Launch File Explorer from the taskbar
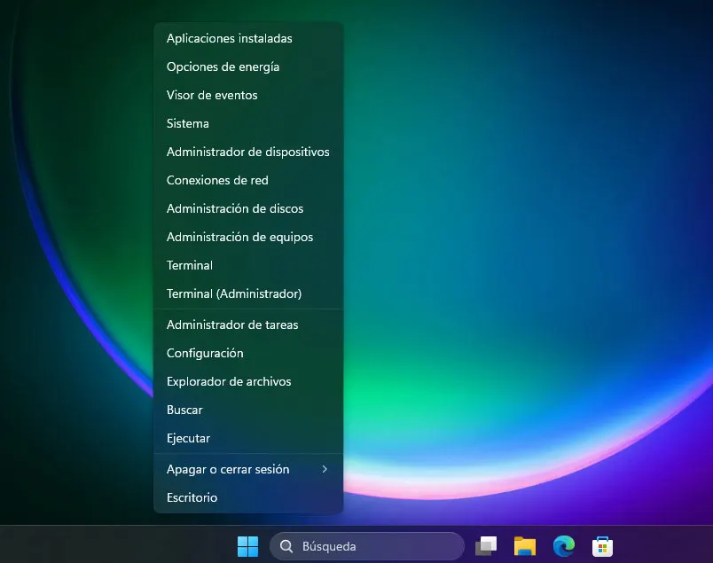Image resolution: width=713 pixels, height=563 pixels. click(525, 546)
